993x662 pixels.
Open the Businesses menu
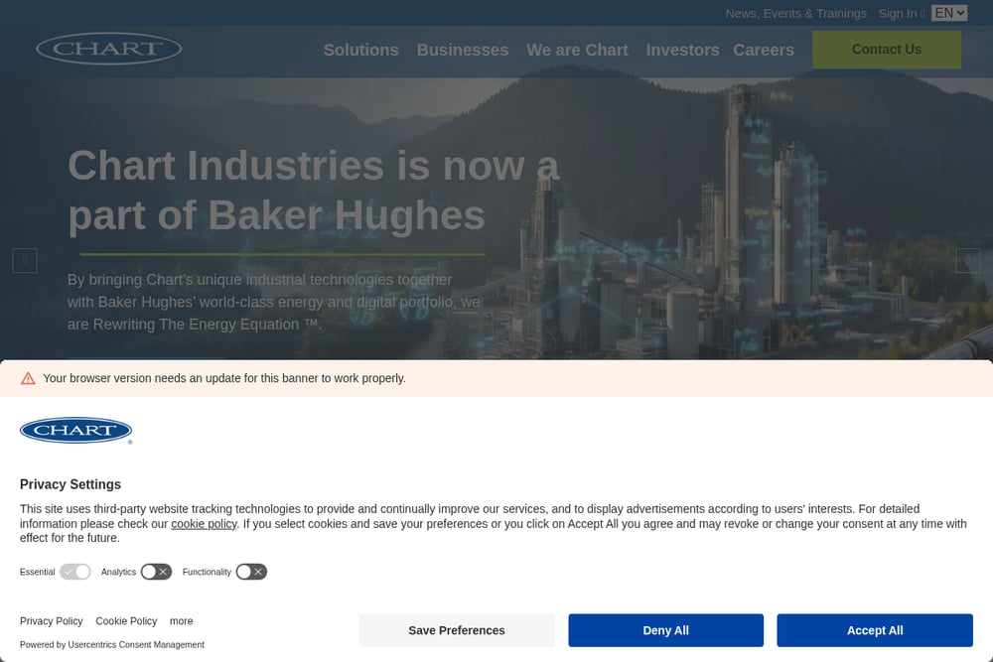tap(463, 50)
